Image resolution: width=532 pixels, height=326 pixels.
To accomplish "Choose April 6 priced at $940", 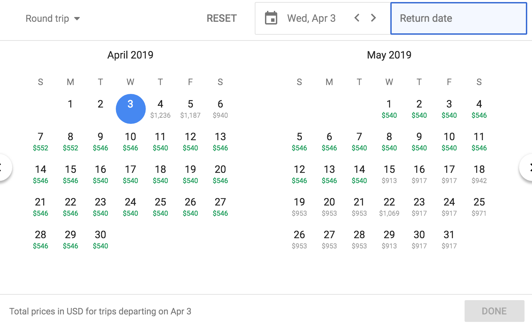I will (220, 109).
